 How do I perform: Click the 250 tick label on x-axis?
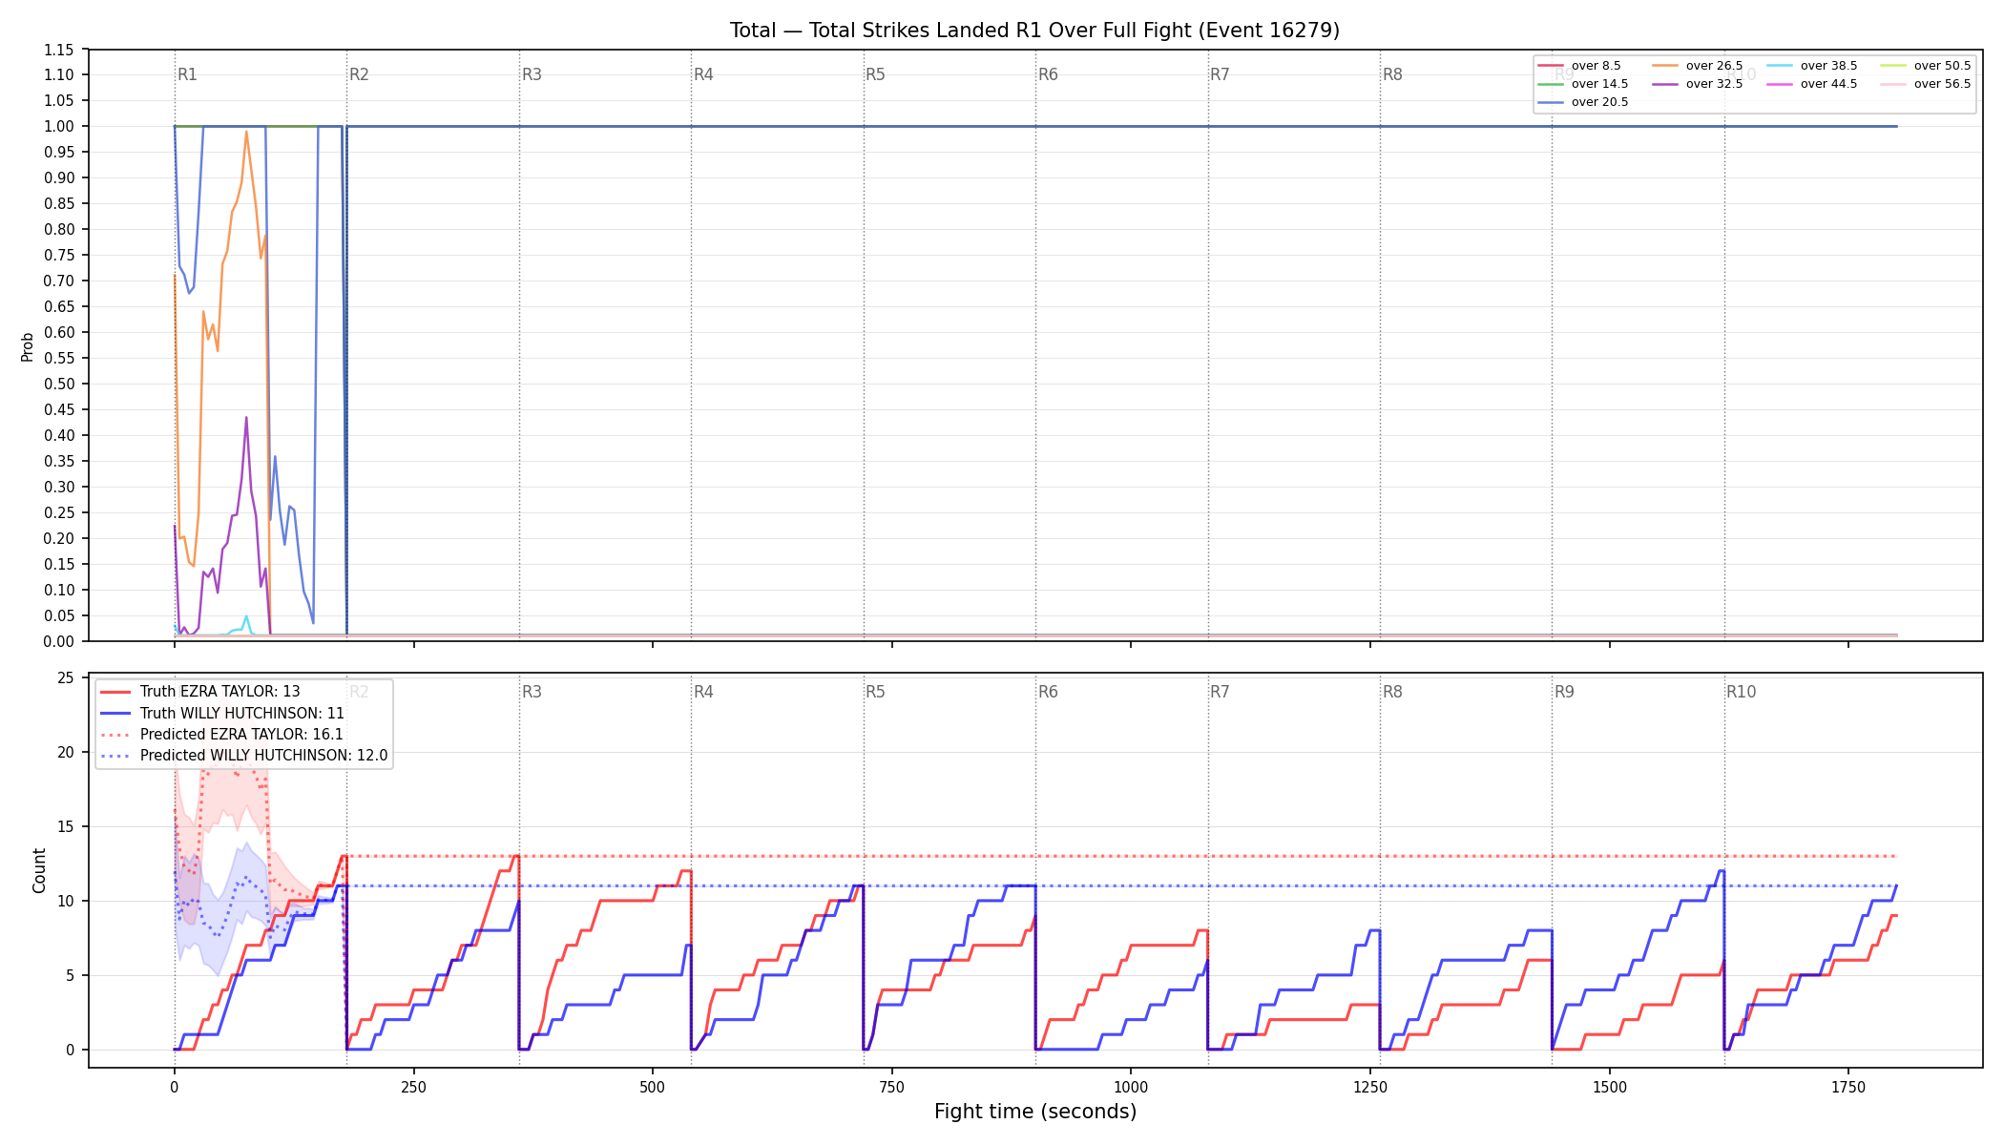click(x=413, y=1087)
